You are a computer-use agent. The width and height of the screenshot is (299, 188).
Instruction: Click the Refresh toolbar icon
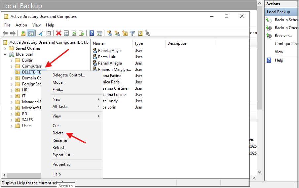point(74,33)
